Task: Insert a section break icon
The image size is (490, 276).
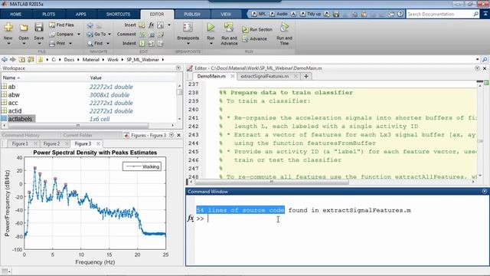Action: tap(142, 25)
